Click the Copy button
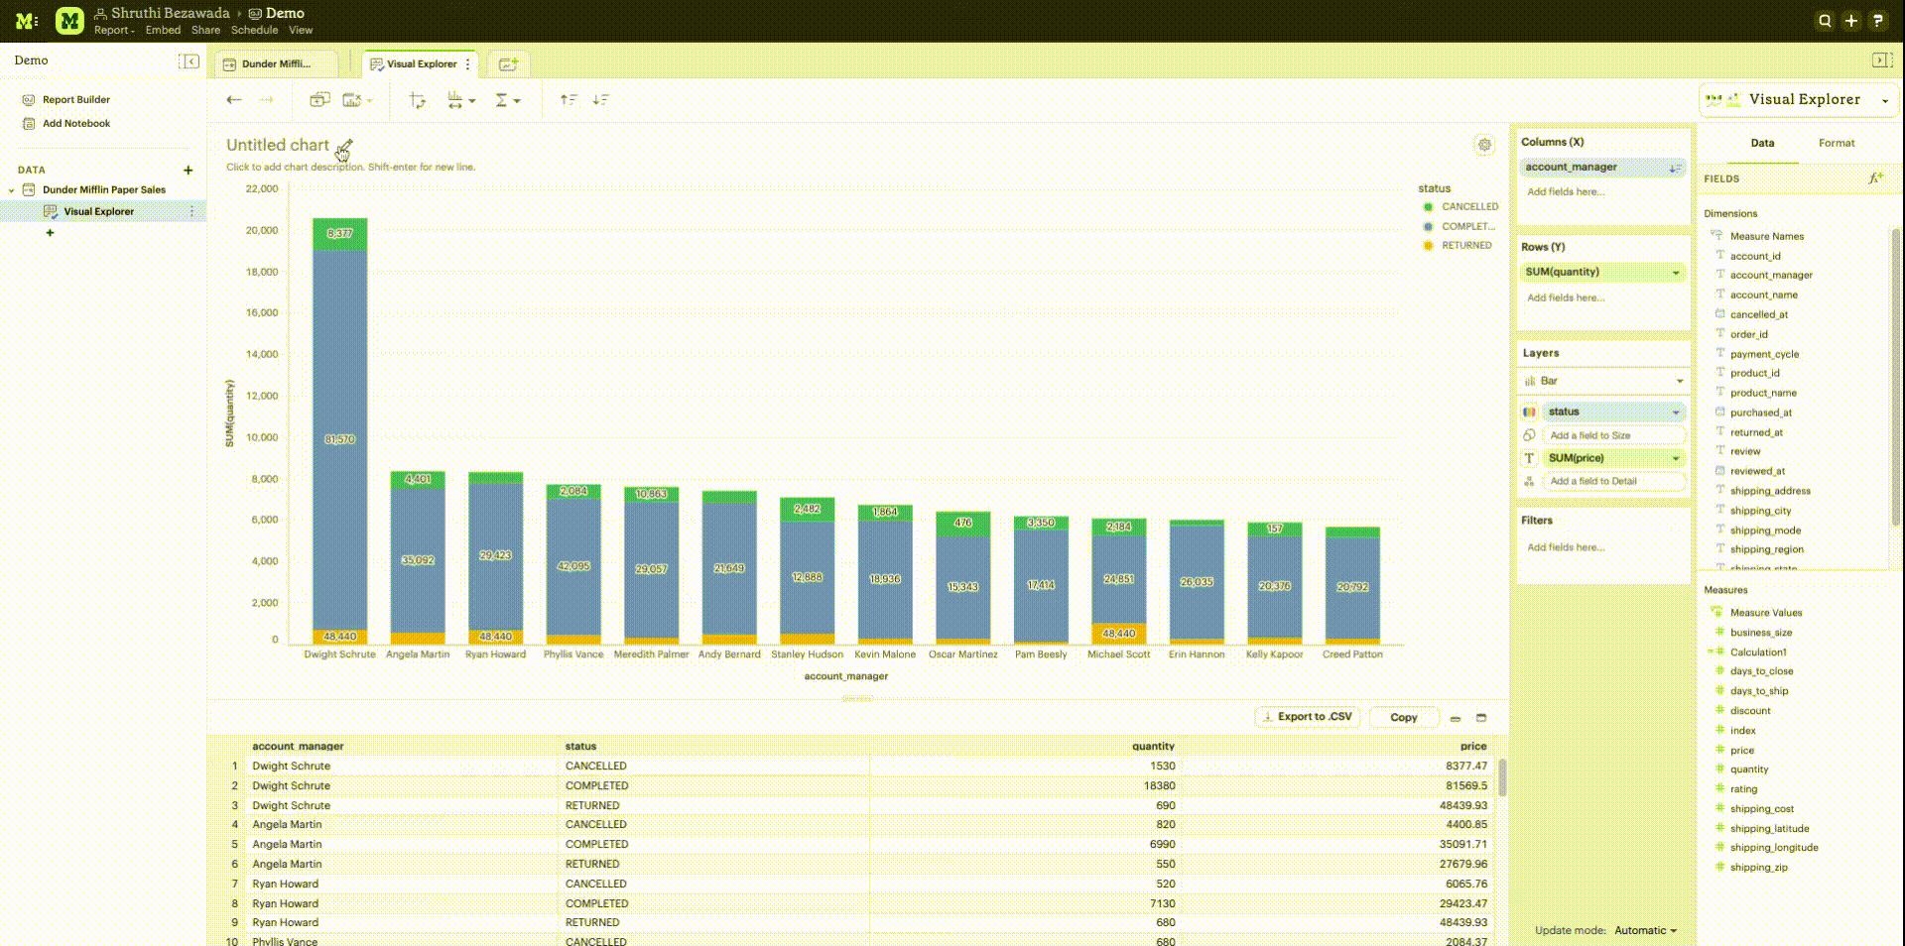 click(1403, 717)
